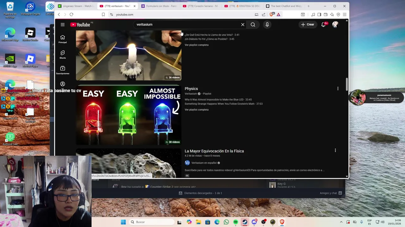Clear the veritasium search text
Screen dimensions: 405x227
point(243,25)
